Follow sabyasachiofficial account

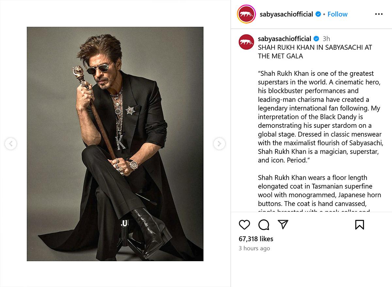click(x=337, y=14)
